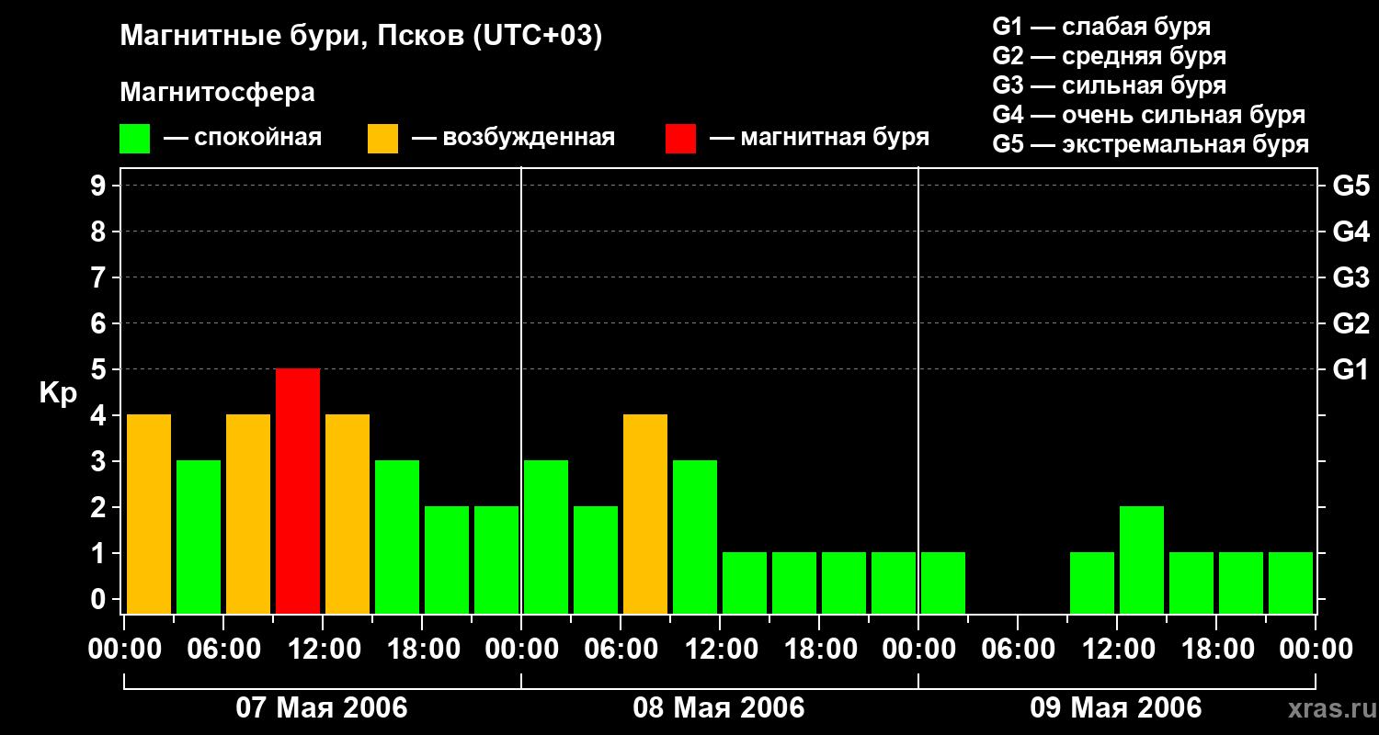Select the title 'Магнитные бури, Псков (UTC+03)'

(x=361, y=37)
